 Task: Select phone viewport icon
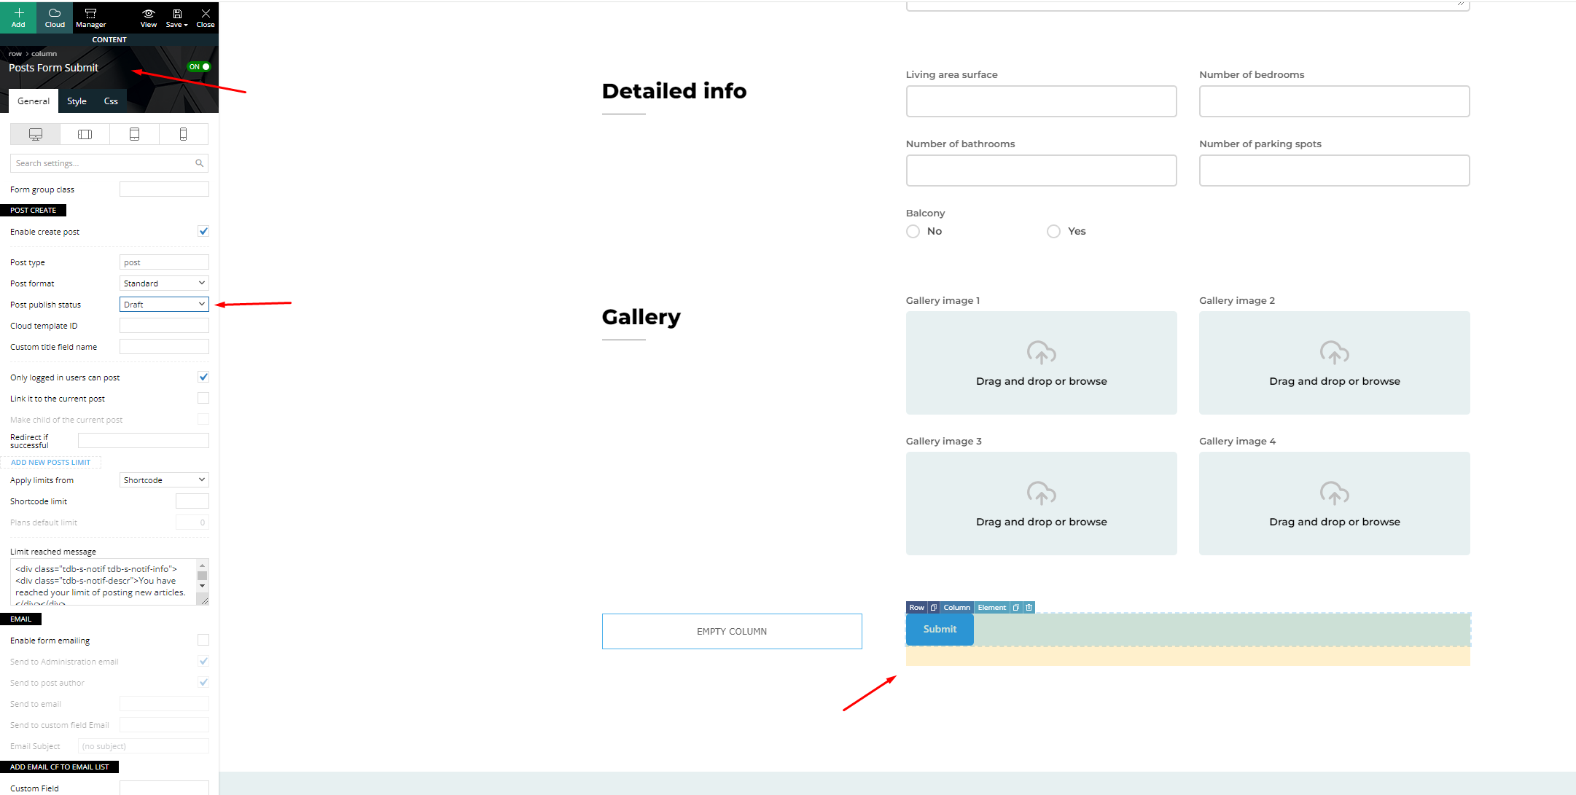pos(184,134)
